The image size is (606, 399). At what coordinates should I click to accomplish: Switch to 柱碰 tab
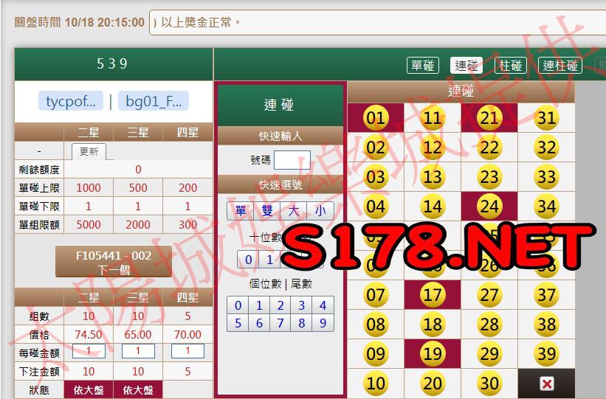(x=511, y=66)
